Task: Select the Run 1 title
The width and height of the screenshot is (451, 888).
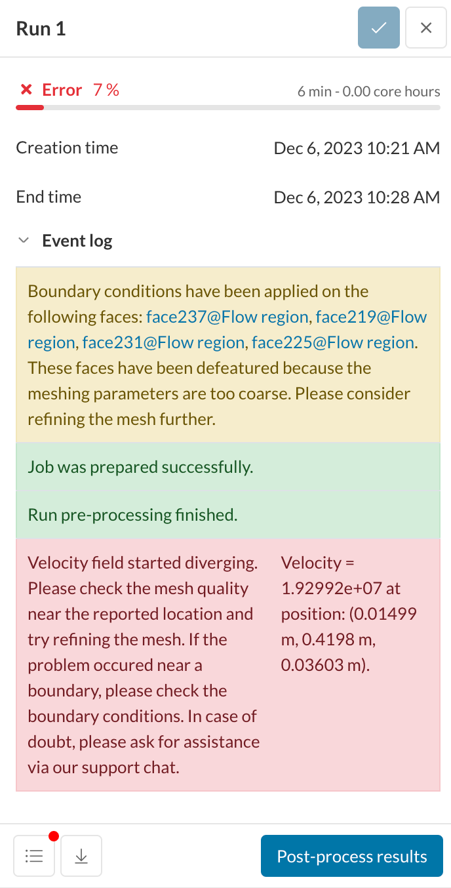Action: [40, 29]
